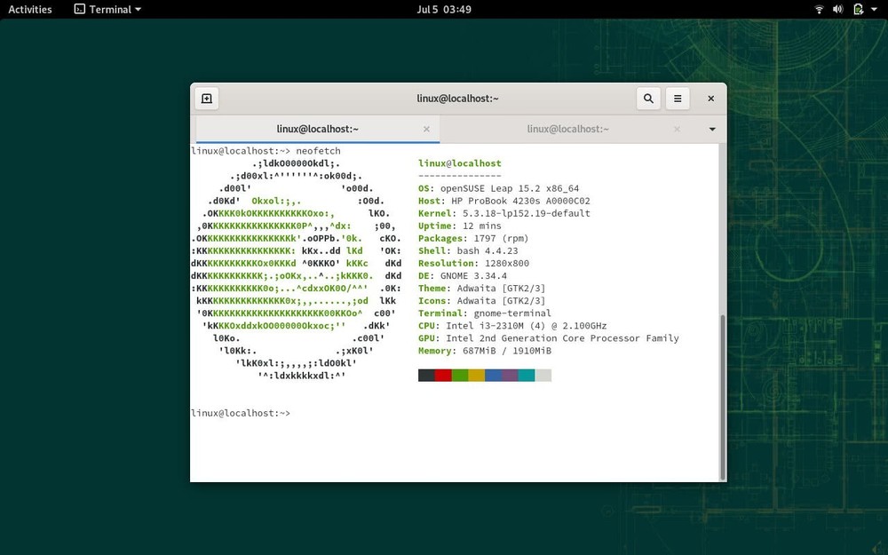
Task: Click the dark gray color block in neofetch
Action: coord(426,375)
